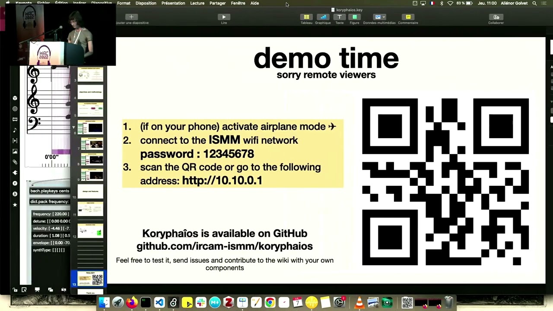Open the Données multimédias dropdown
This screenshot has width=553, height=311.
[x=380, y=17]
